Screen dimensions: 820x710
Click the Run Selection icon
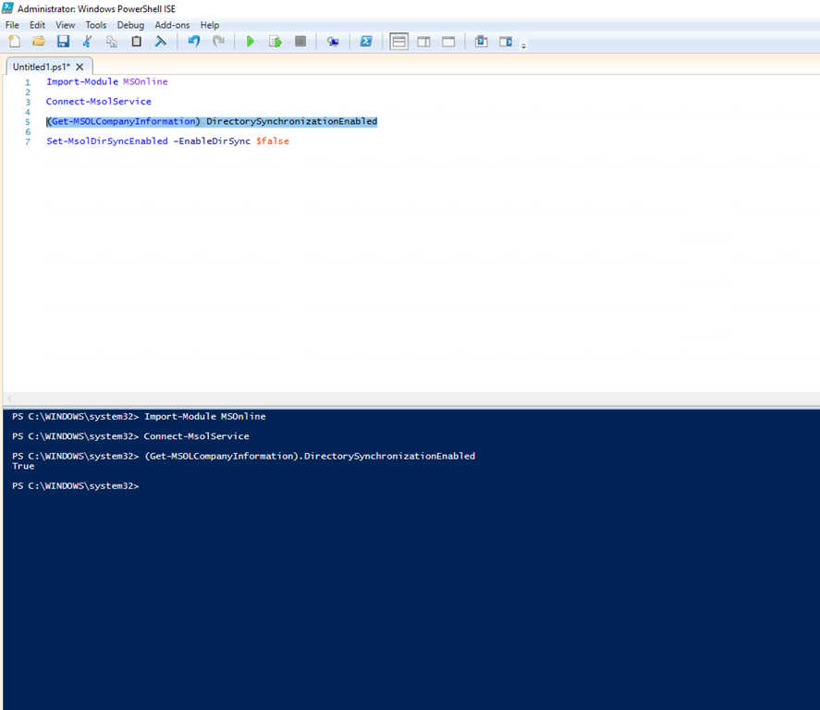click(x=275, y=42)
